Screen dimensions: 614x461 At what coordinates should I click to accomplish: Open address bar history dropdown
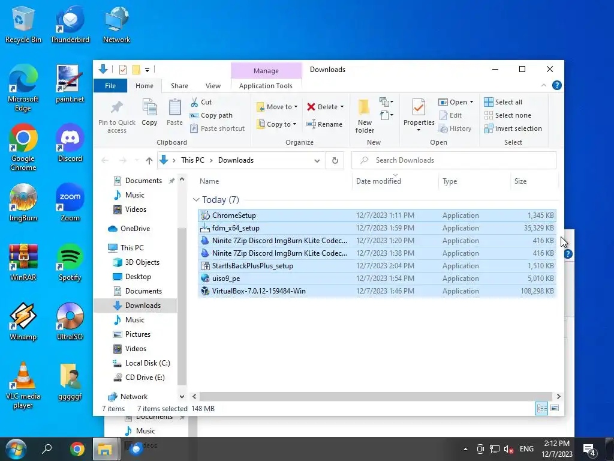[x=317, y=160]
